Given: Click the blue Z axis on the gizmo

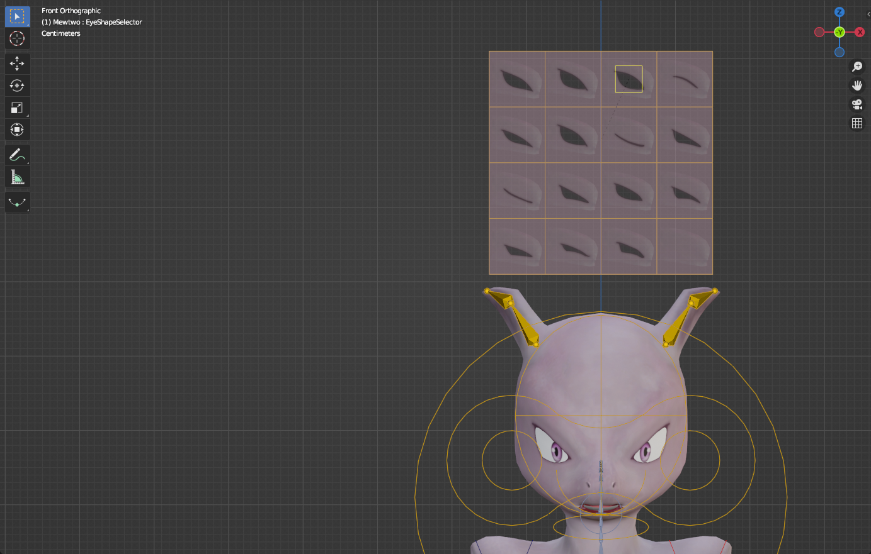Looking at the screenshot, I should pos(840,11).
